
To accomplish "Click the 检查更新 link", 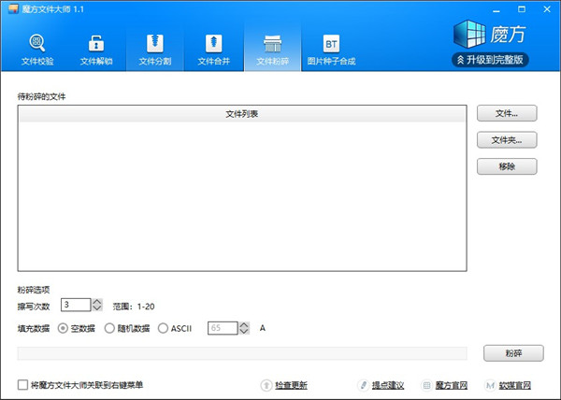I will pyautogui.click(x=291, y=385).
